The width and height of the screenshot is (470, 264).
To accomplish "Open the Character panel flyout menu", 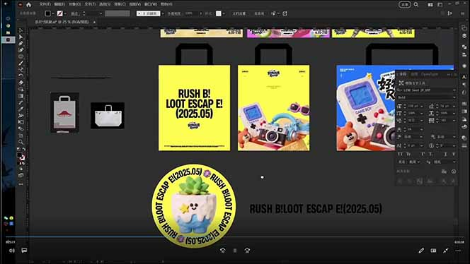I will 455,74.
